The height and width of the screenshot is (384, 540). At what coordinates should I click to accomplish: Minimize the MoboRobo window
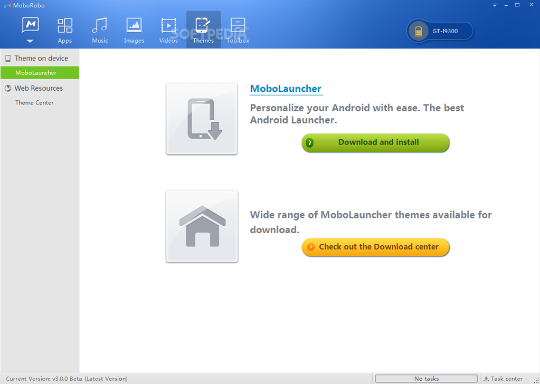click(506, 5)
